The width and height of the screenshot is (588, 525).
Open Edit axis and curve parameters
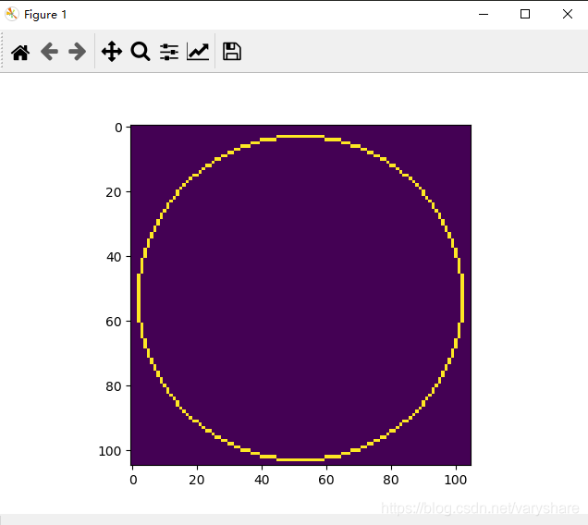pos(198,52)
